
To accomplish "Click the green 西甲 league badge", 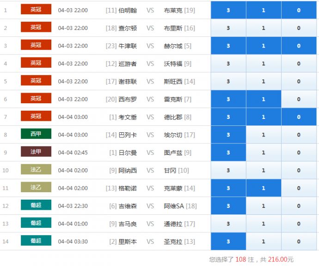I will [36, 134].
